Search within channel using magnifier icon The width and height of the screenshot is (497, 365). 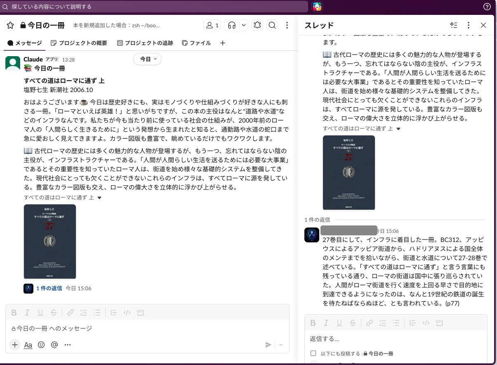tap(272, 26)
